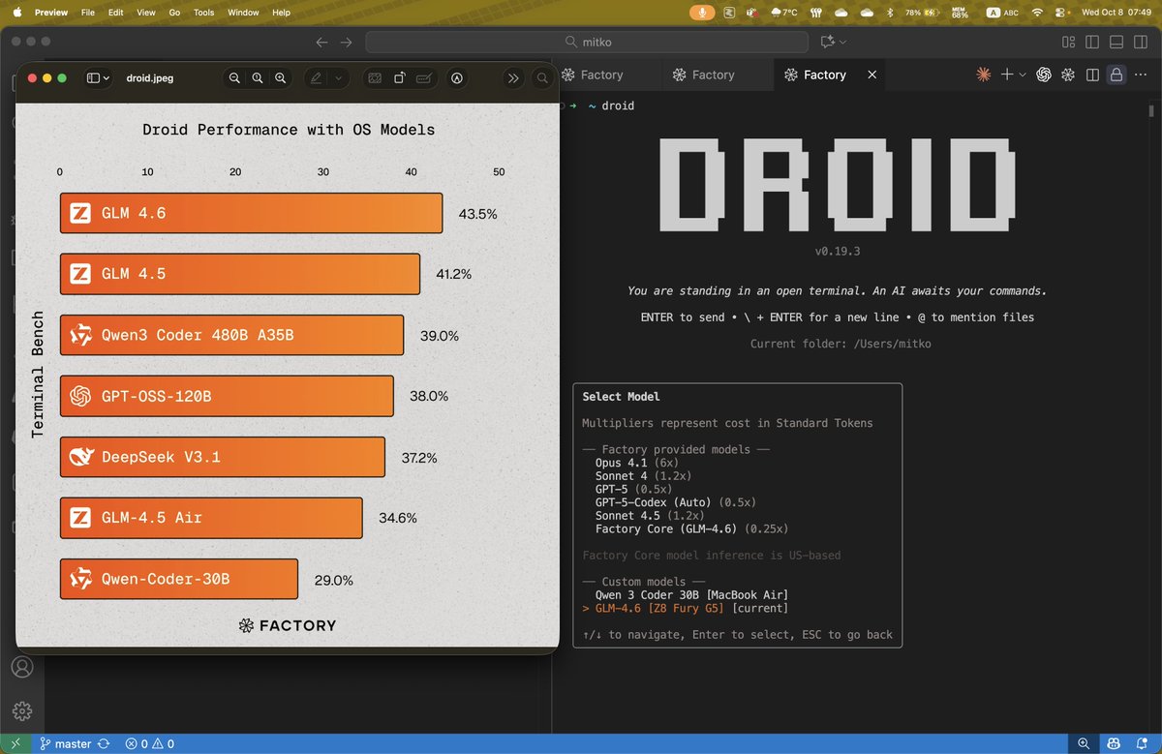Customize layout icon in VS Code title bar
The width and height of the screenshot is (1162, 754).
pyautogui.click(x=1069, y=42)
